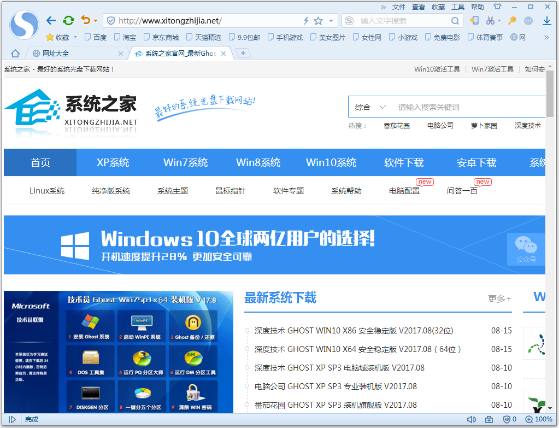Go back with the back arrow
This screenshot has width=559, height=428.
pos(51,21)
